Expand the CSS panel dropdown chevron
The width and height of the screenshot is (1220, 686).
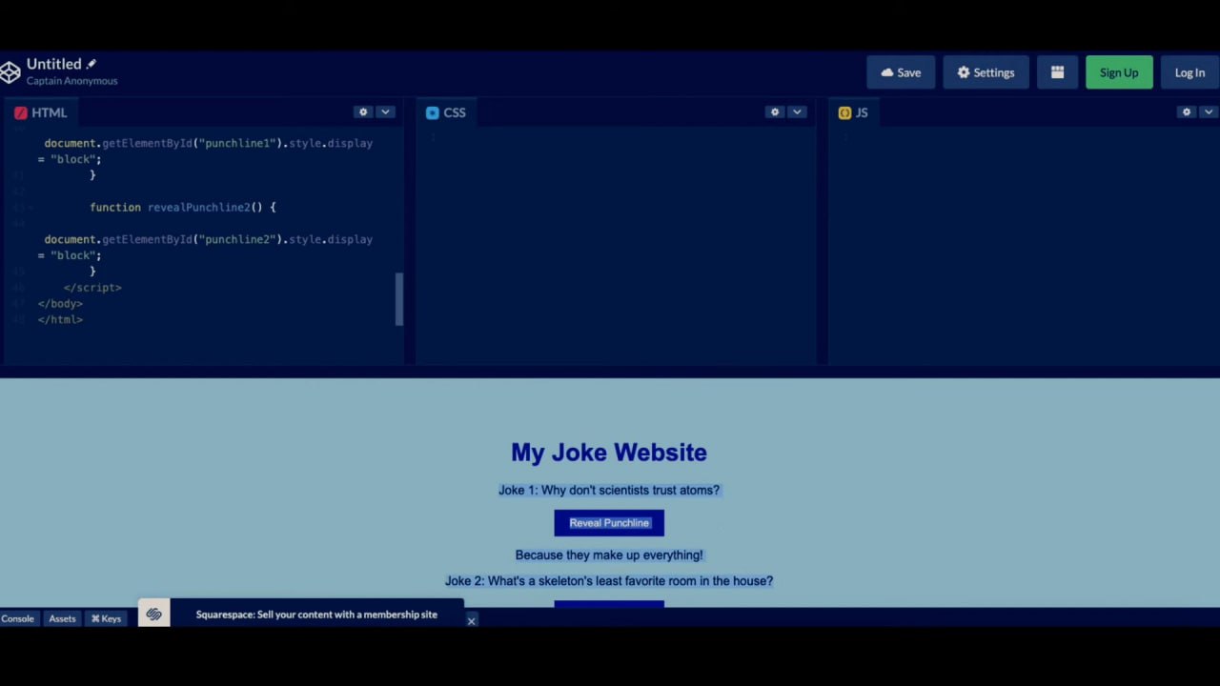click(x=797, y=112)
